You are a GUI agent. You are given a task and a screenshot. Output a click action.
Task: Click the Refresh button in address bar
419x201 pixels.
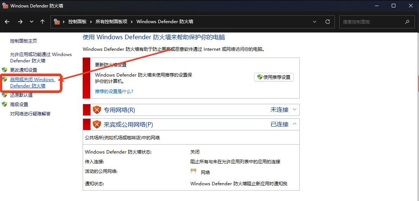click(x=328, y=22)
